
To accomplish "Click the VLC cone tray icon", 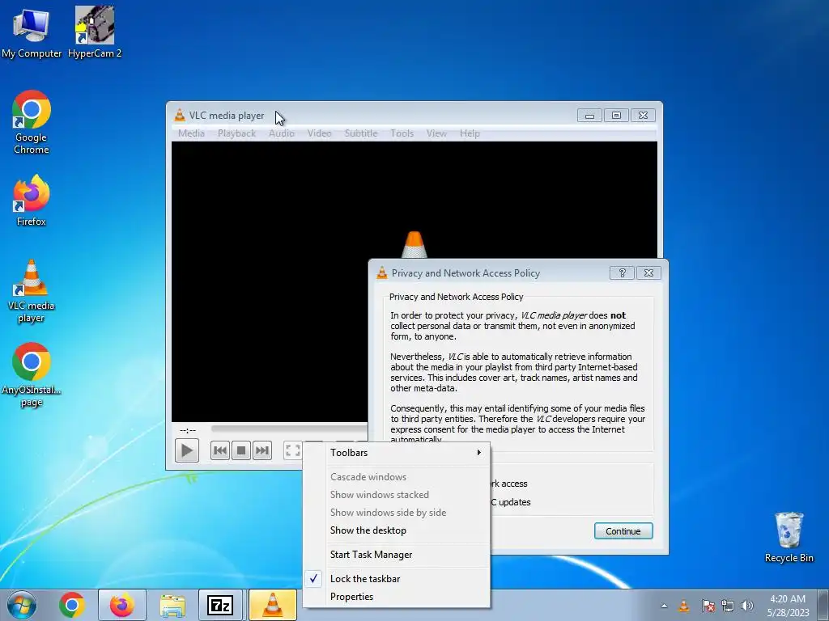I will click(x=683, y=606).
